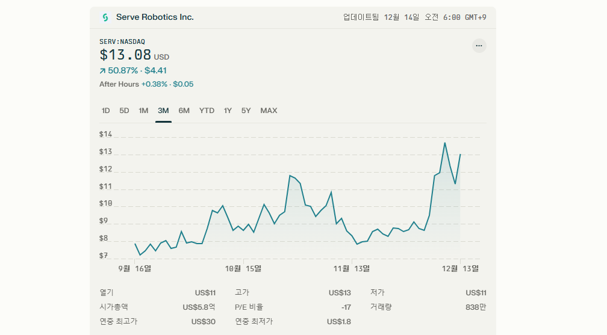This screenshot has width=607, height=335.
Task: Click the $11 y-axis label
Action: pyautogui.click(x=106, y=186)
